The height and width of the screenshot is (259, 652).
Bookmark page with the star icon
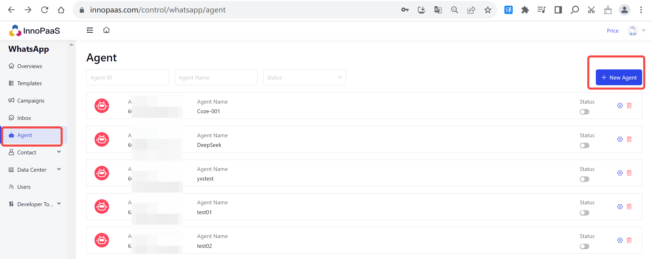click(x=488, y=10)
